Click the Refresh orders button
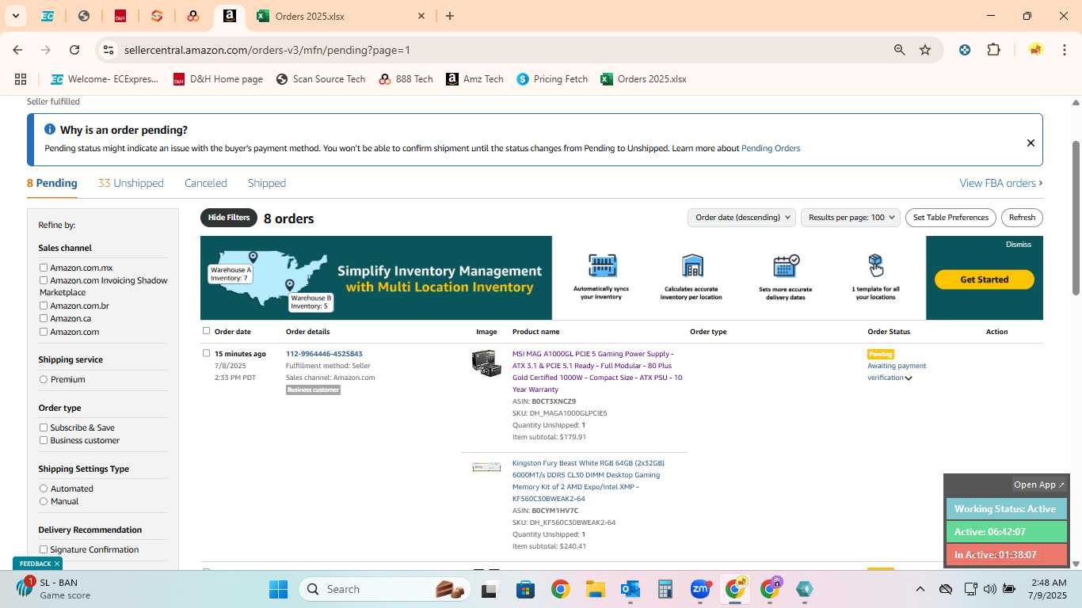This screenshot has height=608, width=1082. pyautogui.click(x=1022, y=218)
